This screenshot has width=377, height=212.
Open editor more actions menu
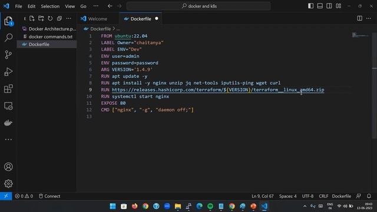[369, 18]
